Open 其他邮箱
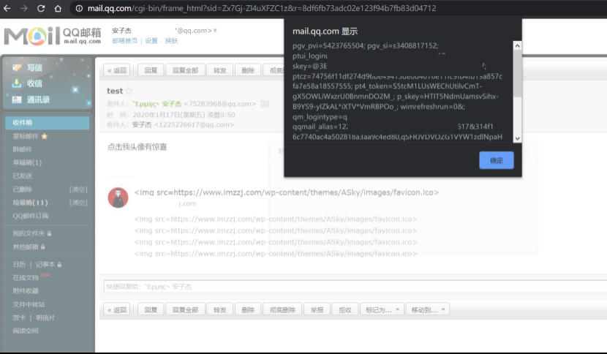This screenshot has height=354, width=607. (x=26, y=246)
